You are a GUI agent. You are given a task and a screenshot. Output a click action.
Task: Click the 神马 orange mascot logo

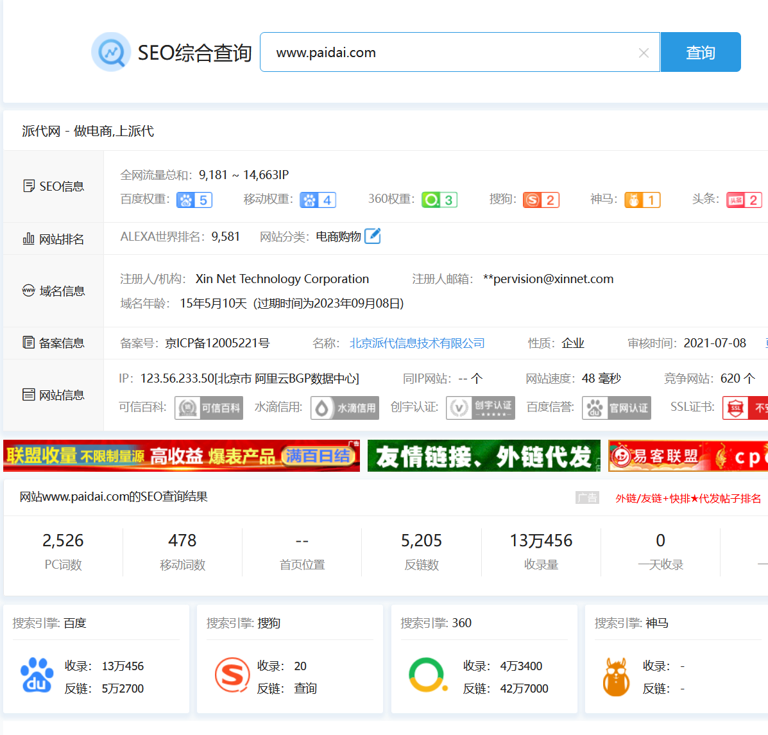[616, 677]
